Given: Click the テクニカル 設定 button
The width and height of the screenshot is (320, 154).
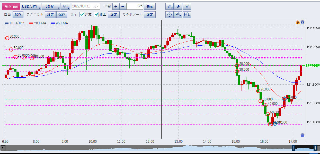Looking at the screenshot, I should click(50, 15).
